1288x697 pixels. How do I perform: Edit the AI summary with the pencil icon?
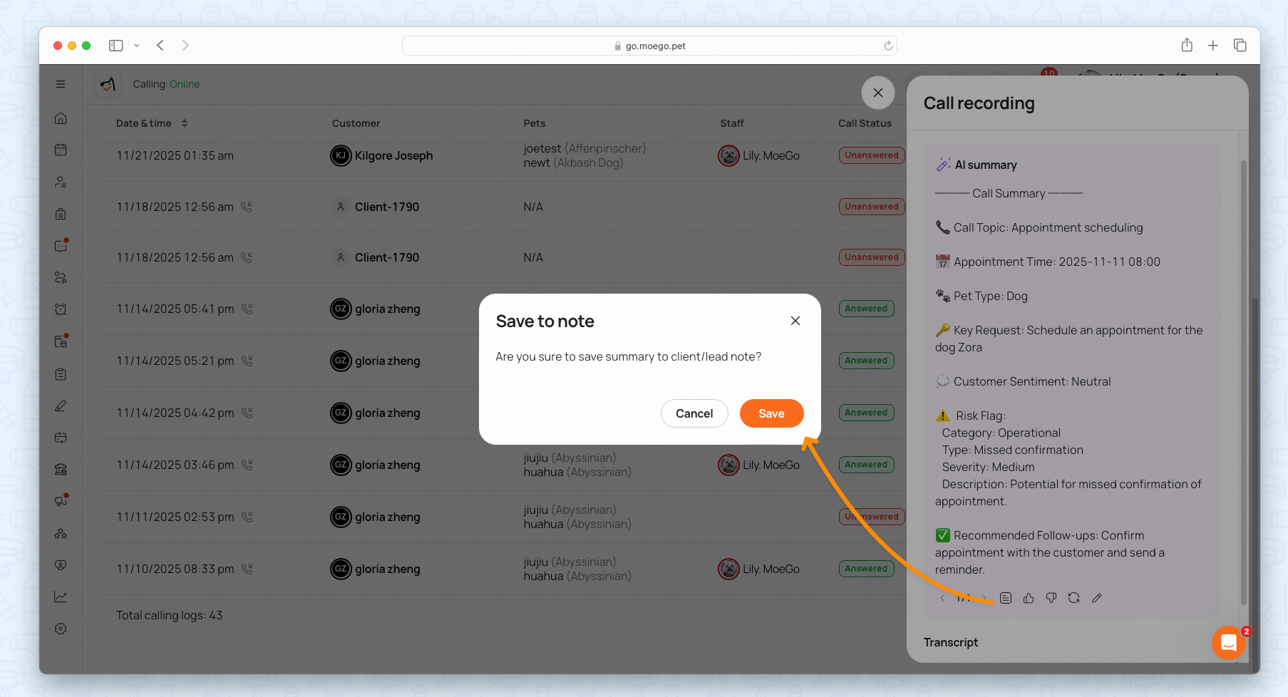pos(1097,598)
